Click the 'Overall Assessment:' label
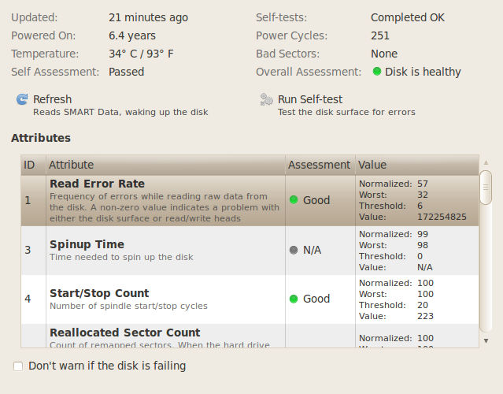 coord(309,72)
